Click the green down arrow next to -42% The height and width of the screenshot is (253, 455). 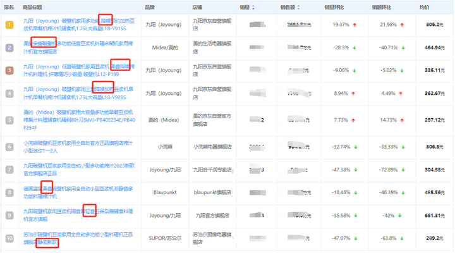tap(399, 216)
